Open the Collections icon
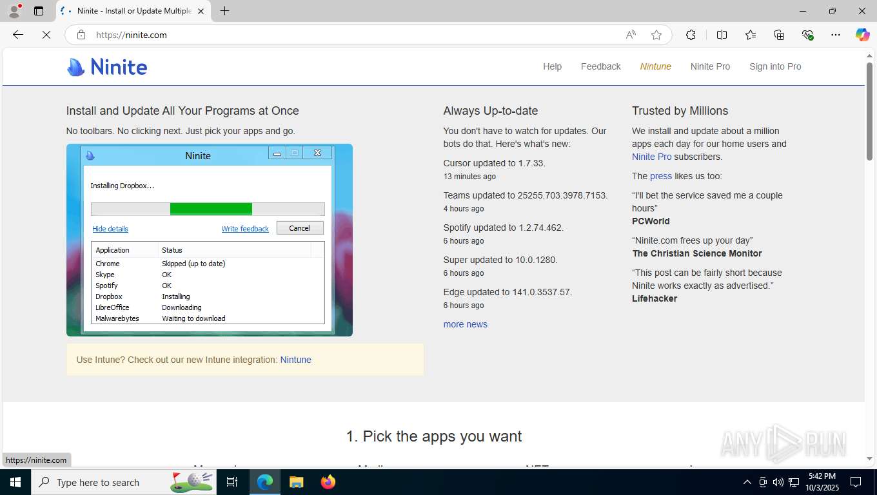 click(x=779, y=35)
